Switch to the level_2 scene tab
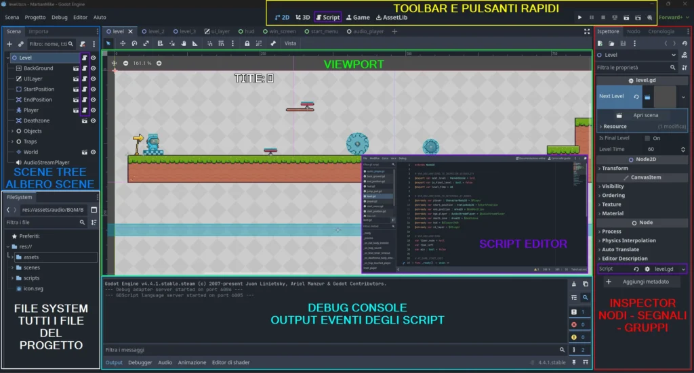 pyautogui.click(x=153, y=31)
